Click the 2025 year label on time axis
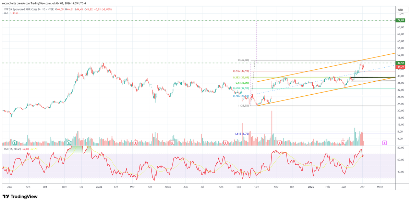 click(99, 187)
